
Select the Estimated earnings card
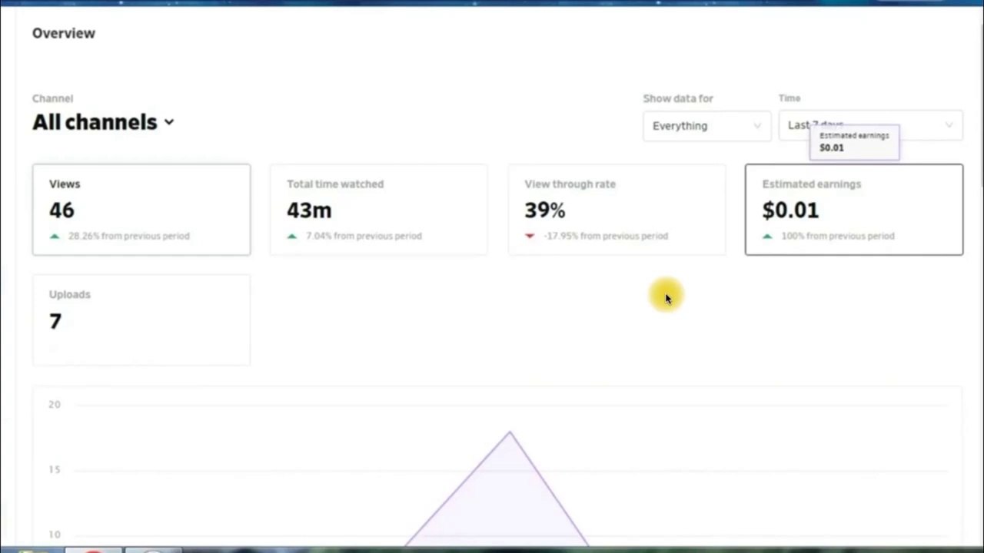pos(854,209)
